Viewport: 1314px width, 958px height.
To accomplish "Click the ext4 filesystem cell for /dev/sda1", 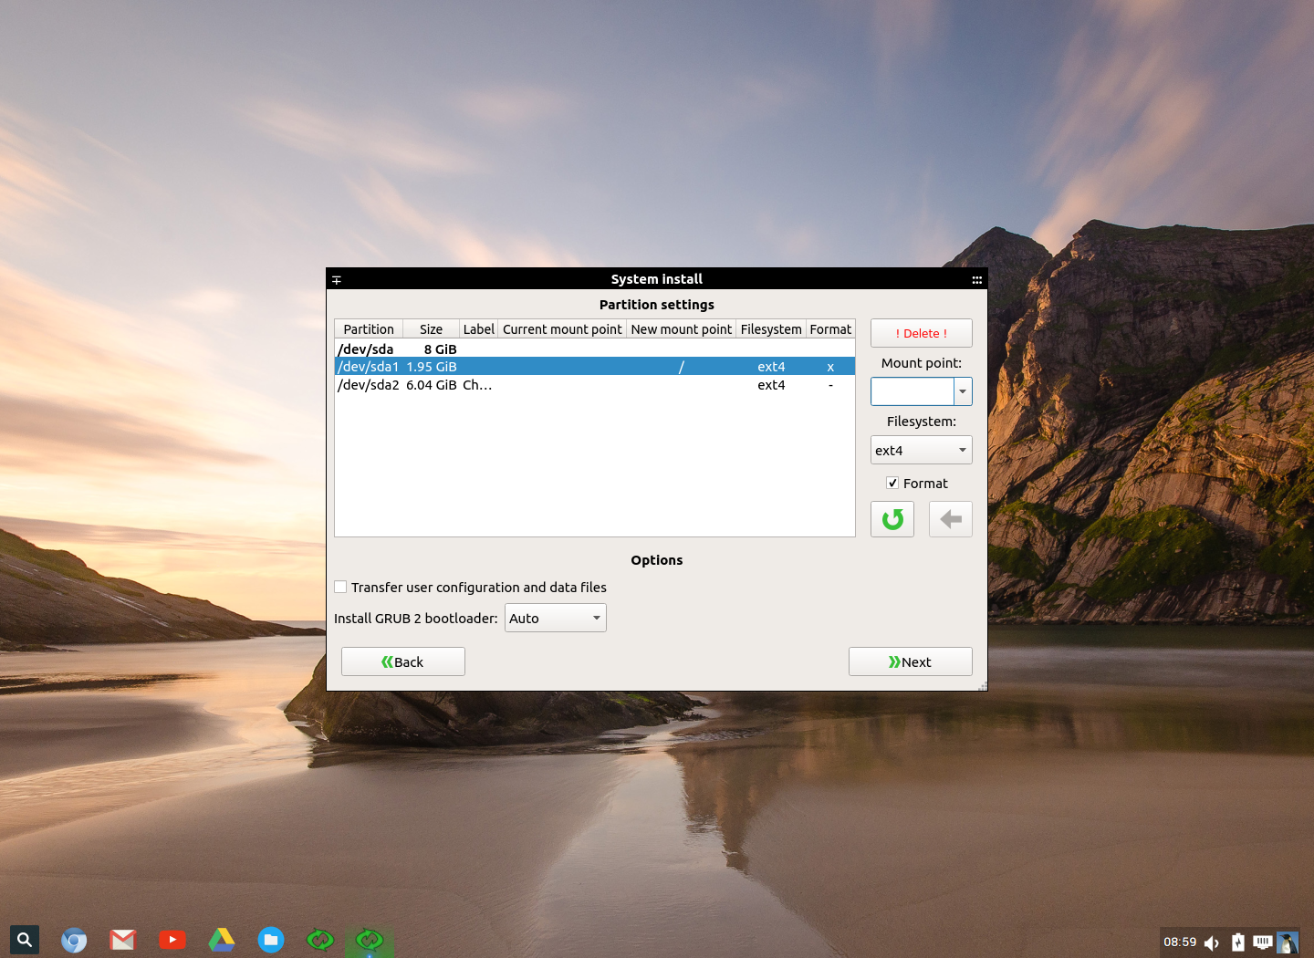I will tap(771, 367).
